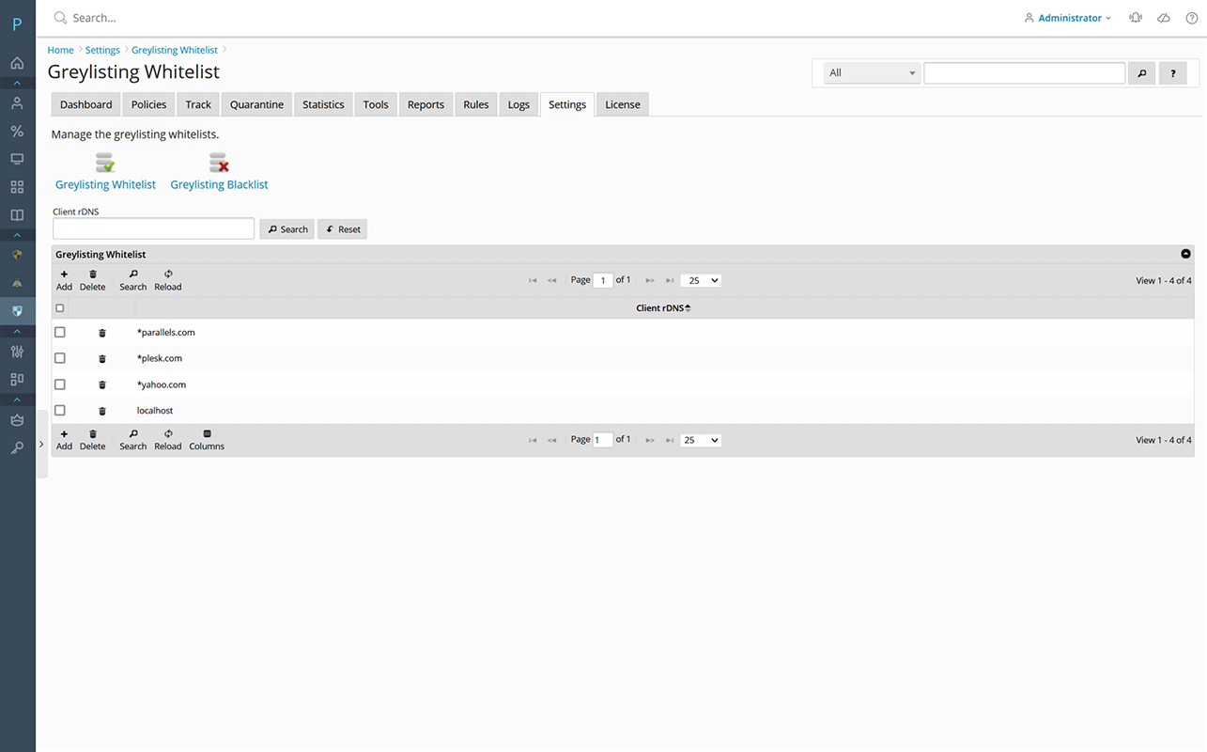Click the trash icon for *parallels.com
Image resolution: width=1207 pixels, height=752 pixels.
pyautogui.click(x=102, y=333)
